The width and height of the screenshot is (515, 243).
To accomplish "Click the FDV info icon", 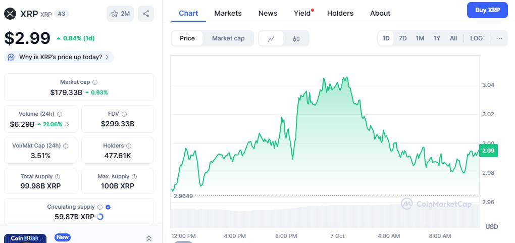I will (124, 114).
